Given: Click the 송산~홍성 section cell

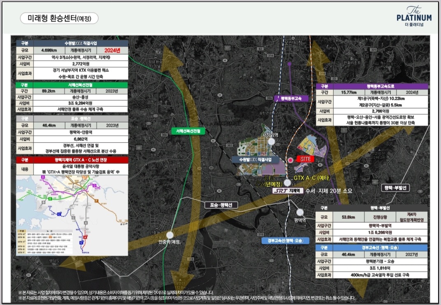Looking at the screenshot, I should click(81, 97).
